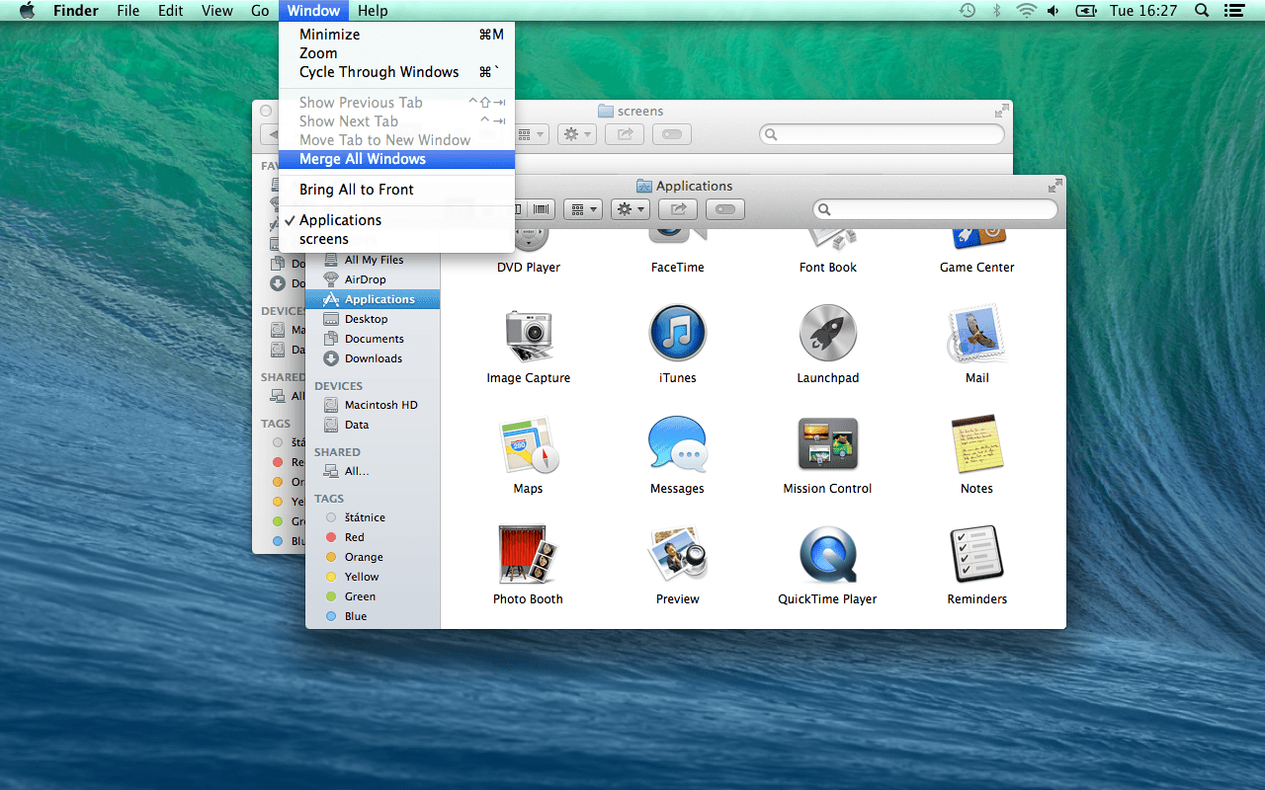1265x790 pixels.
Task: Open the Help menu
Action: coord(373,11)
